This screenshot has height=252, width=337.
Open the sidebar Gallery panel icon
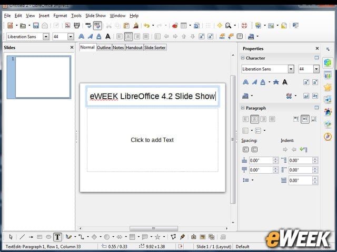[x=328, y=124]
